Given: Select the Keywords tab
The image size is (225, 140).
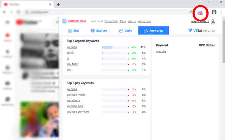Looking at the screenshot, I should pyautogui.click(x=154, y=30).
